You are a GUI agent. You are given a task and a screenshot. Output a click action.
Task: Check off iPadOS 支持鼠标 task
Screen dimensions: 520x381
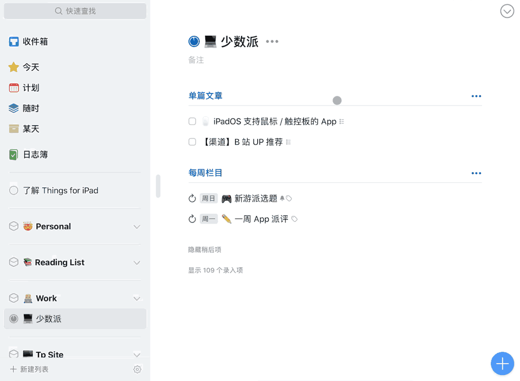tap(192, 121)
